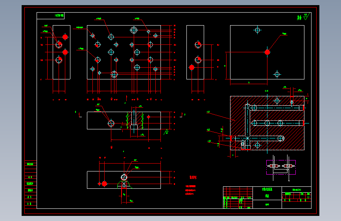
Task: Select the larger red dot in bottom view
Action: (x=104, y=184)
